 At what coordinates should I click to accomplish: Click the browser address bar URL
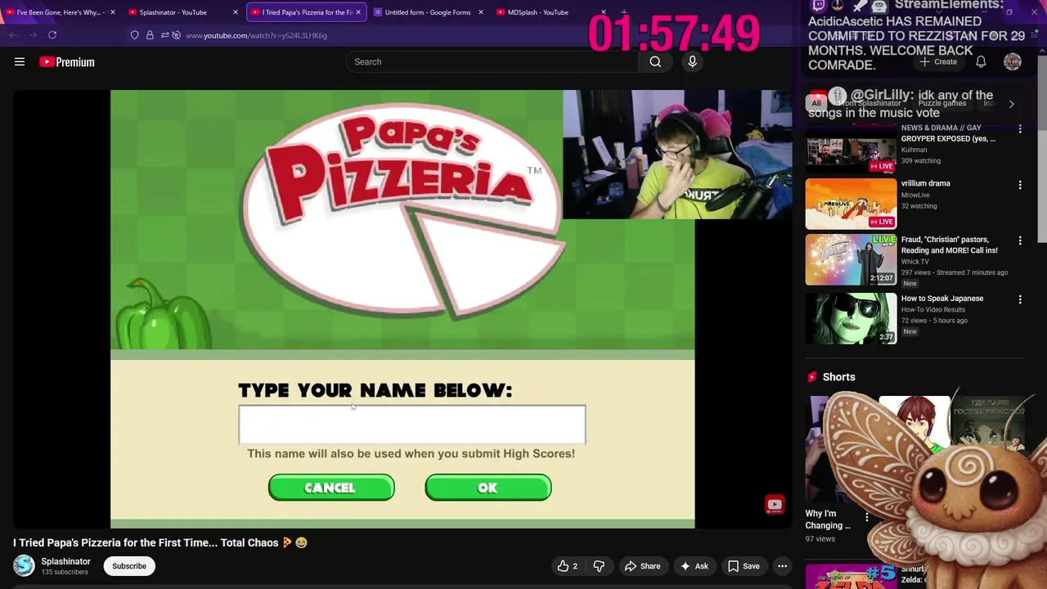[256, 35]
